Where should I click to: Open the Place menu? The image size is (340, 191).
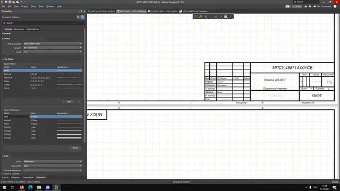pos(33,6)
